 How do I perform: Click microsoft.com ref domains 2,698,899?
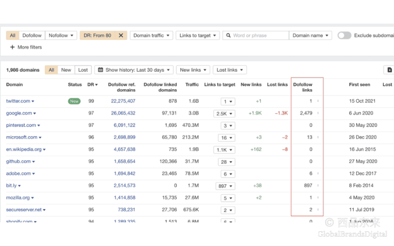pos(125,137)
